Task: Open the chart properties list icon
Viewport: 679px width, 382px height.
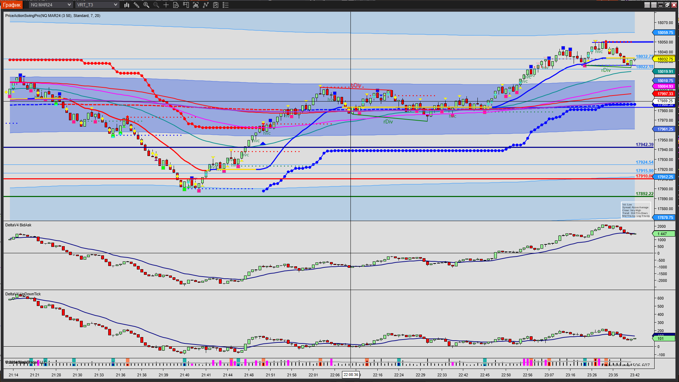Action: tap(226, 5)
